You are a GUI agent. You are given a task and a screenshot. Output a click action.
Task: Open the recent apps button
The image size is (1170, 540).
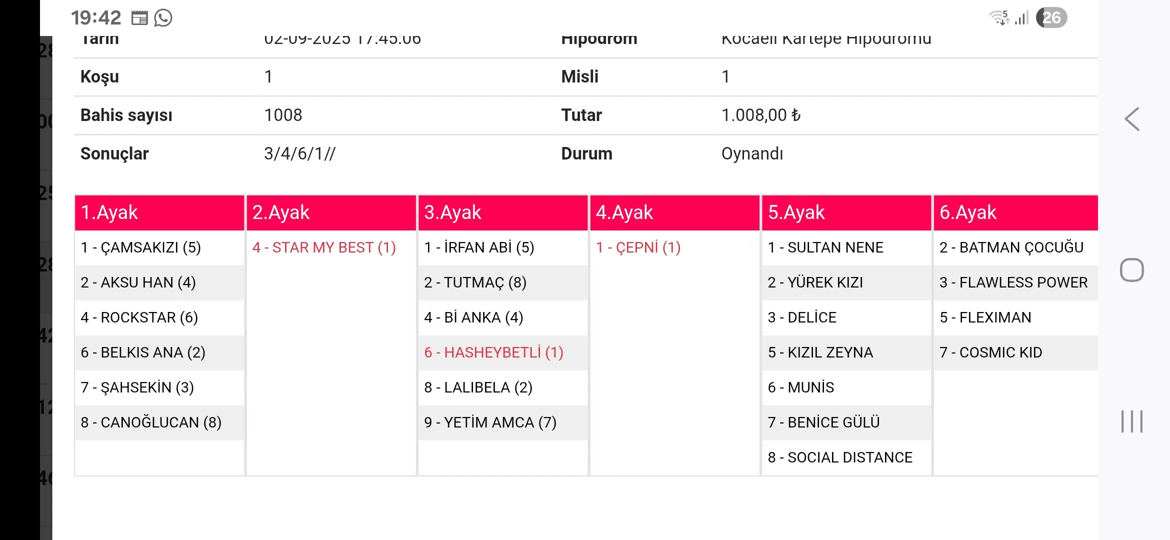(x=1132, y=421)
